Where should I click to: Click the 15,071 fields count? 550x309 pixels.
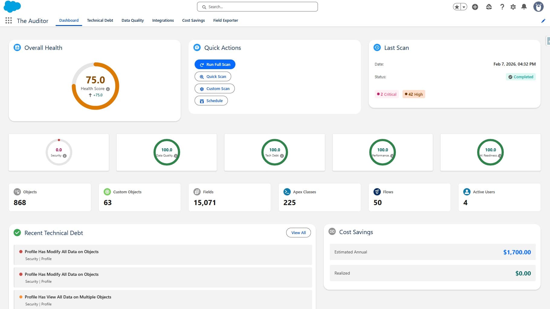pos(205,203)
